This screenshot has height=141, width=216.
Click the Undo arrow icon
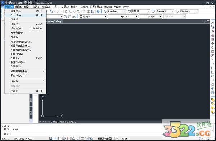pos(51,11)
